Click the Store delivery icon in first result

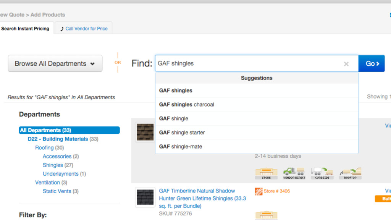pos(266,173)
